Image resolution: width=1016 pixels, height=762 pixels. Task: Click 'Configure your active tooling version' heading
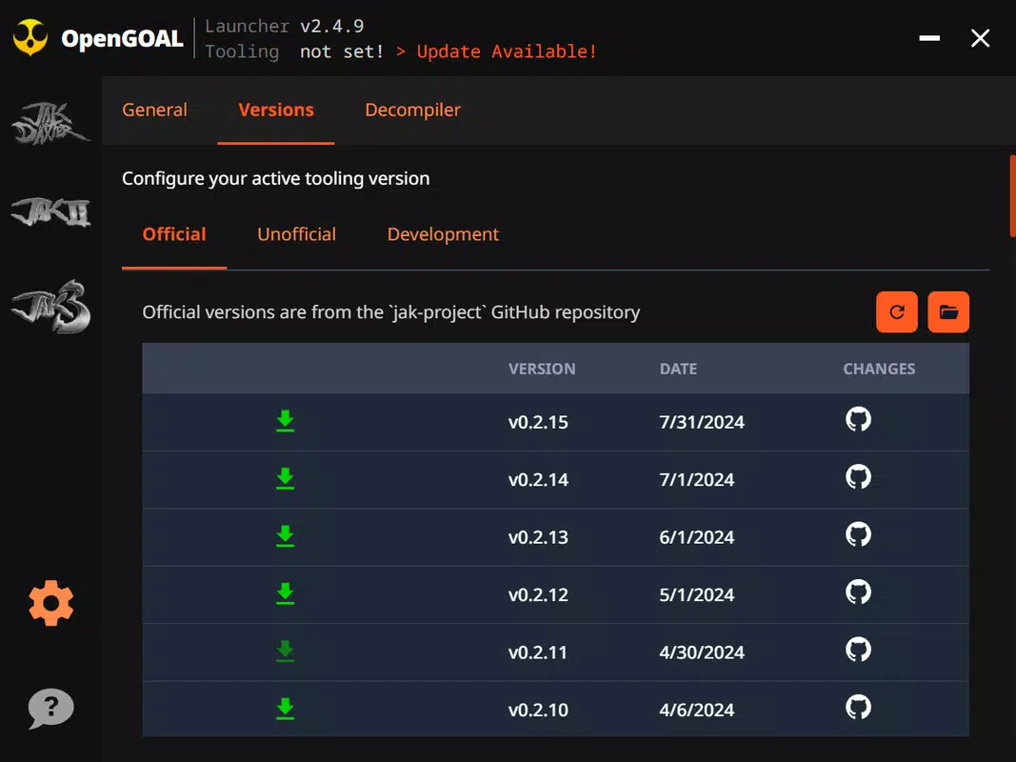[275, 178]
